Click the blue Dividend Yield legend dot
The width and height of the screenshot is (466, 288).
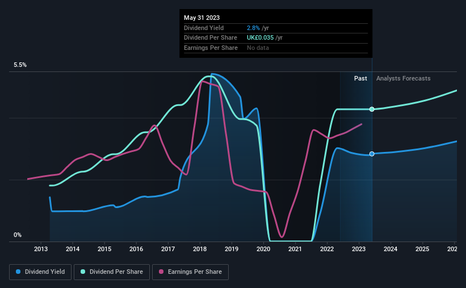pos(18,272)
